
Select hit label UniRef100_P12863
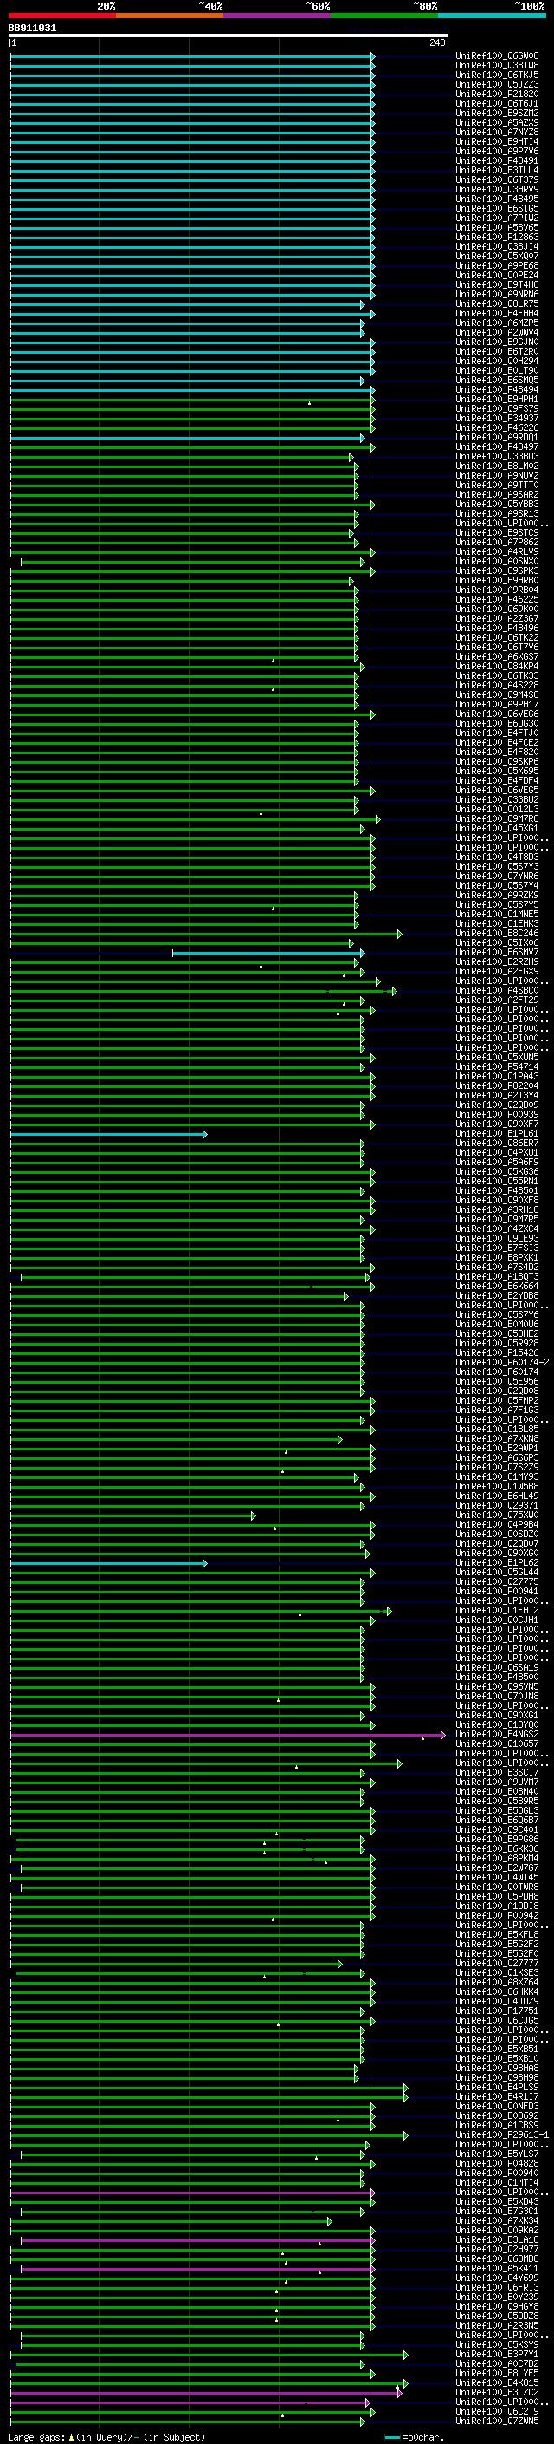pos(497,238)
